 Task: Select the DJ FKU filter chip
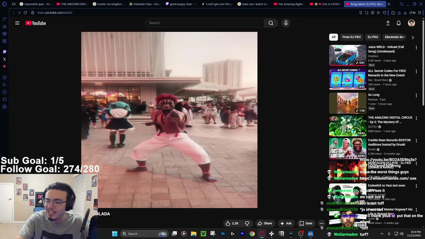tap(373, 37)
